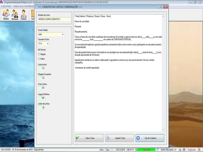Click the Num indicator in the status bar
Image resolution: width=203 pixels, height=152 pixels.
102,150
